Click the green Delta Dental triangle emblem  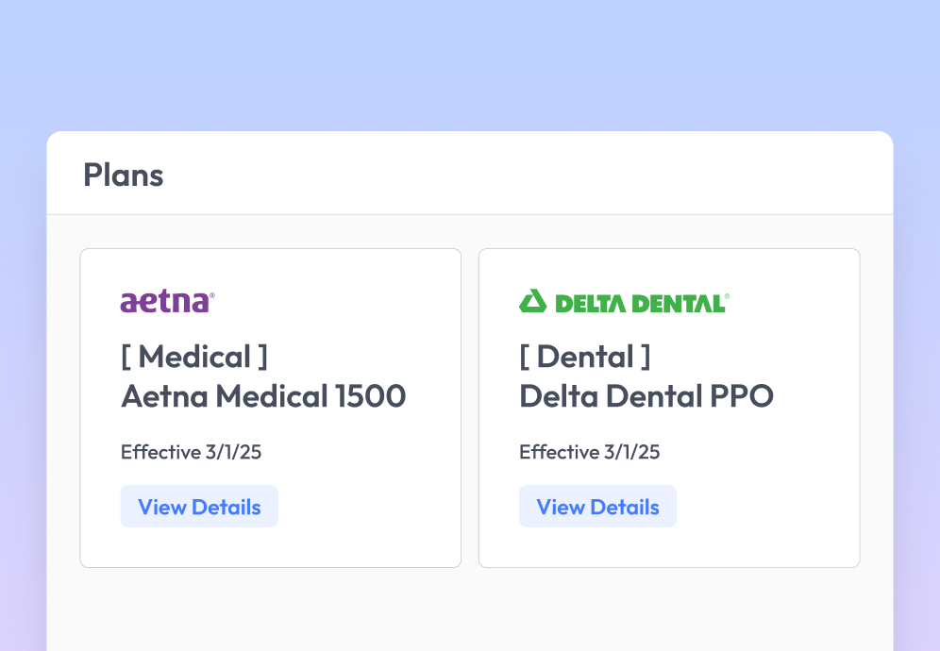pos(533,301)
